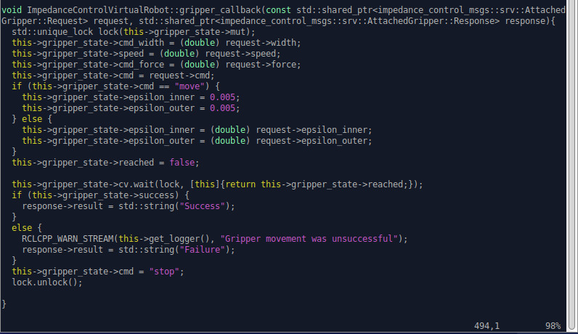Click request->epsilon_inner in the else branch
Screen dimensions: 578x334
(x=314, y=130)
